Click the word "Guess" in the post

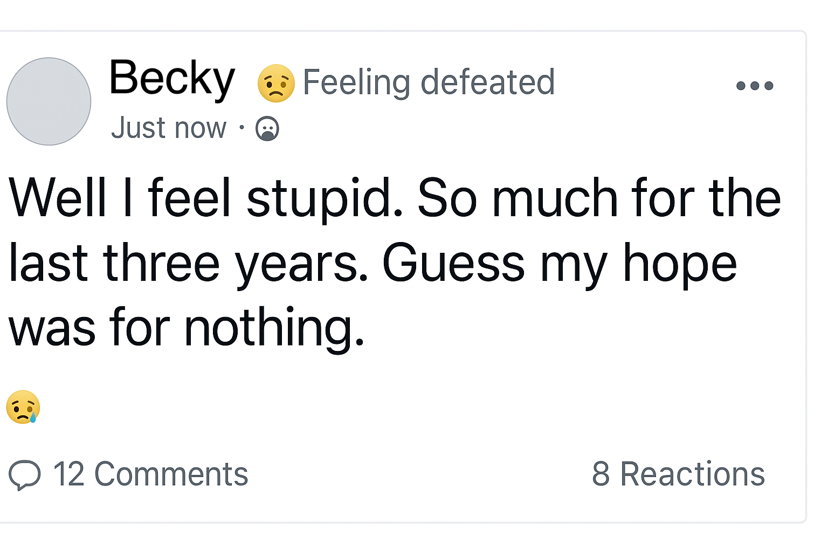(453, 263)
